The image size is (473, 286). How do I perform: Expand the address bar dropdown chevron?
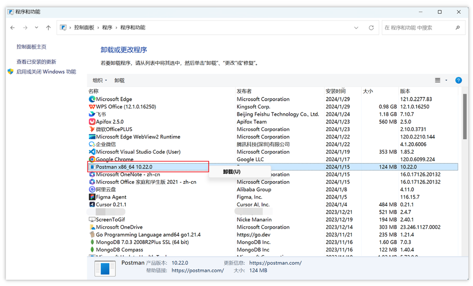click(x=356, y=27)
